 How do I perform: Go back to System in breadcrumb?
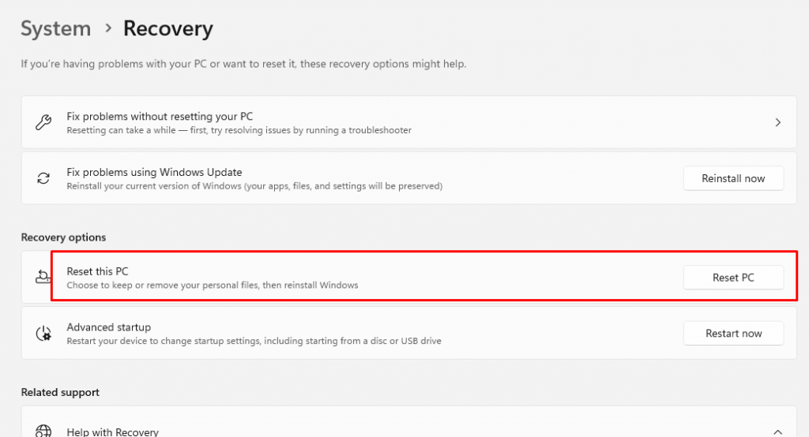coord(56,28)
